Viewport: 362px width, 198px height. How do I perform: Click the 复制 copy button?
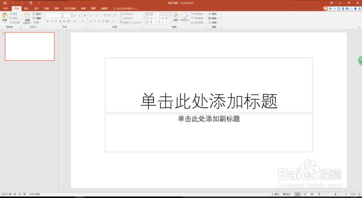pos(13,18)
